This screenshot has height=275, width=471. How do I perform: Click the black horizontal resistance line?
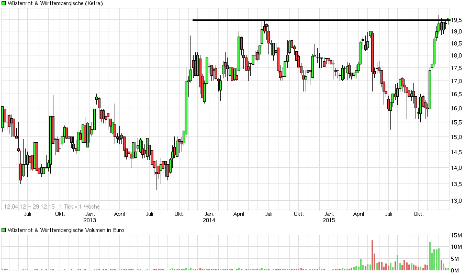tap(314, 20)
